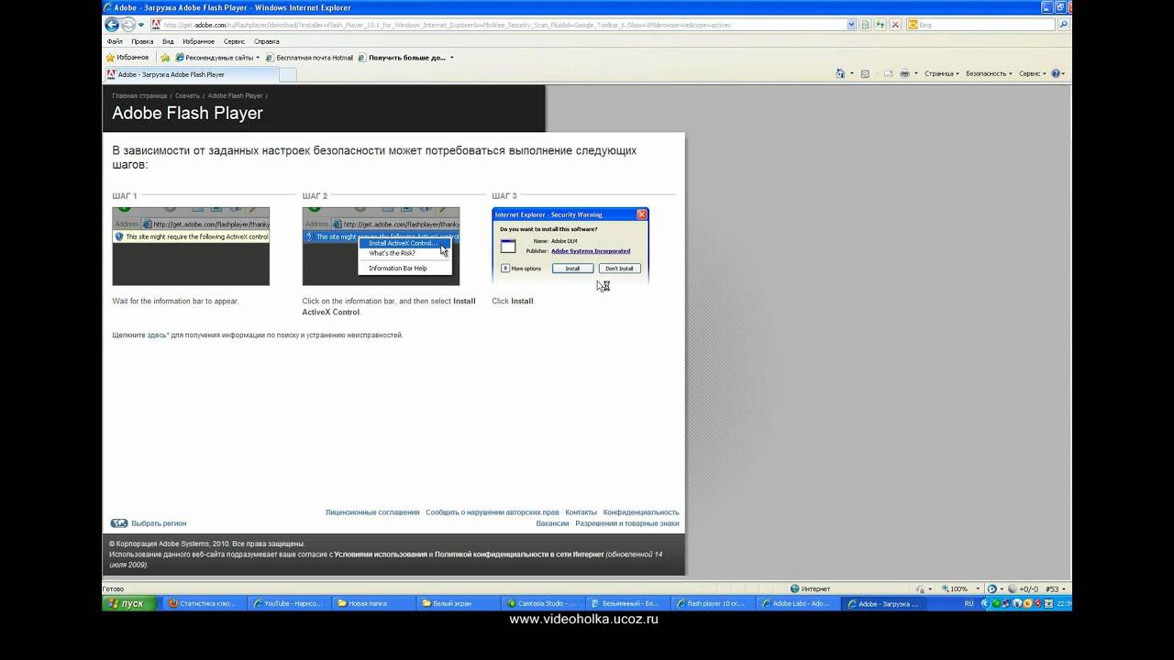This screenshot has width=1174, height=660.
Task: Open the recent pages dropdown beside Forward
Action: pos(141,25)
